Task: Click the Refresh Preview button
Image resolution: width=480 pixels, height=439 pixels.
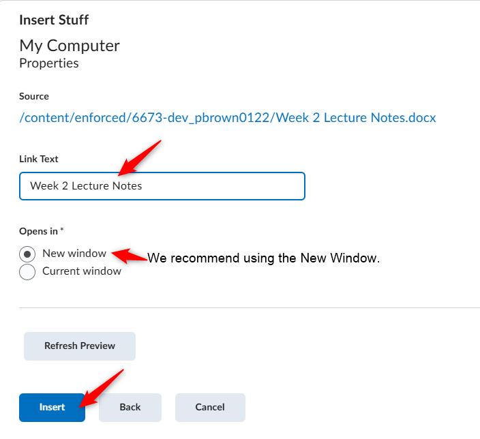Action: pyautogui.click(x=80, y=346)
